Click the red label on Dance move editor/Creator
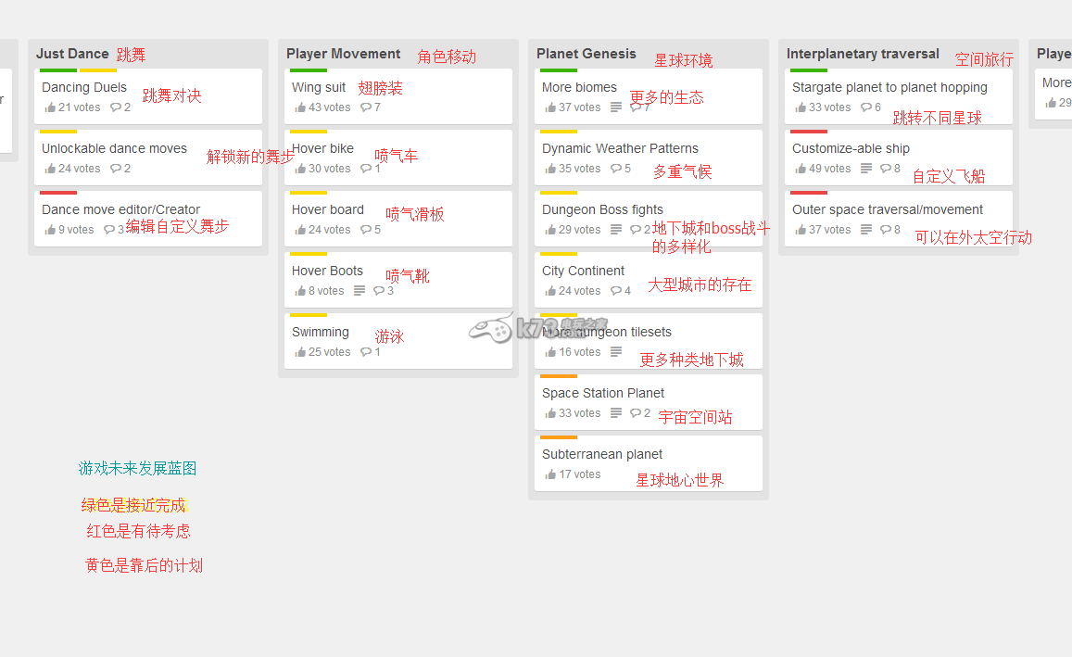This screenshot has height=657, width=1072. [x=58, y=193]
